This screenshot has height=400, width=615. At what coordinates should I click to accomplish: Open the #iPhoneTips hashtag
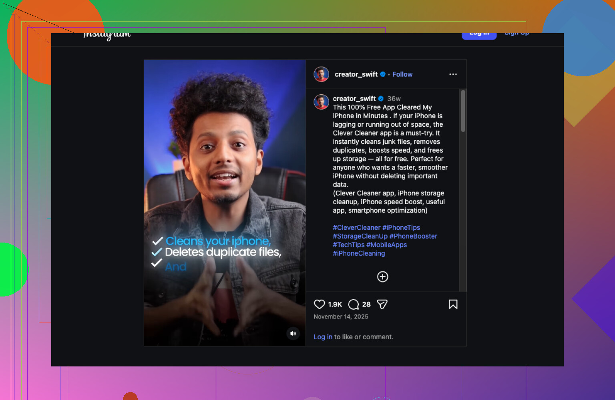coord(401,228)
